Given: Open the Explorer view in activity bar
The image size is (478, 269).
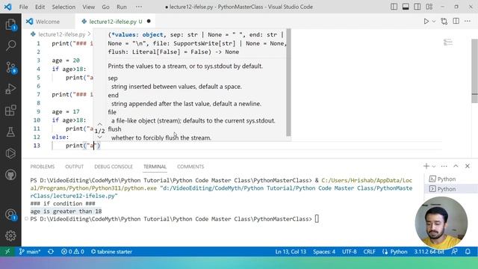Looking at the screenshot, I should 10,25.
